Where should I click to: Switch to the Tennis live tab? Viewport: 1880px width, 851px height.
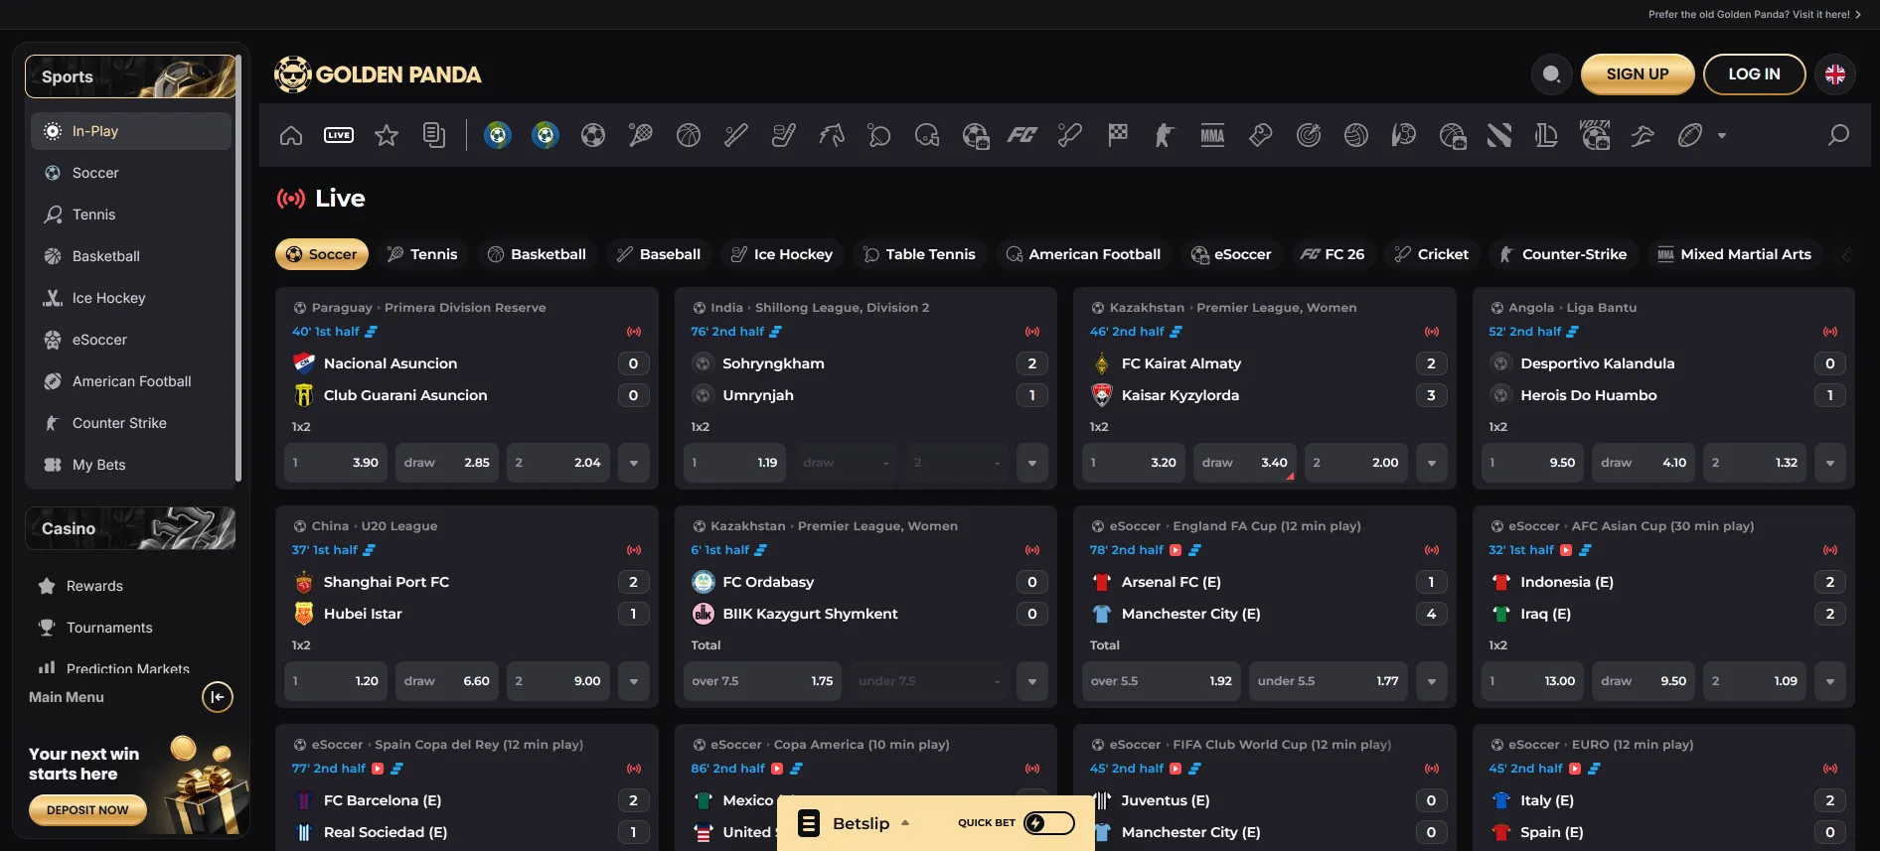422,254
